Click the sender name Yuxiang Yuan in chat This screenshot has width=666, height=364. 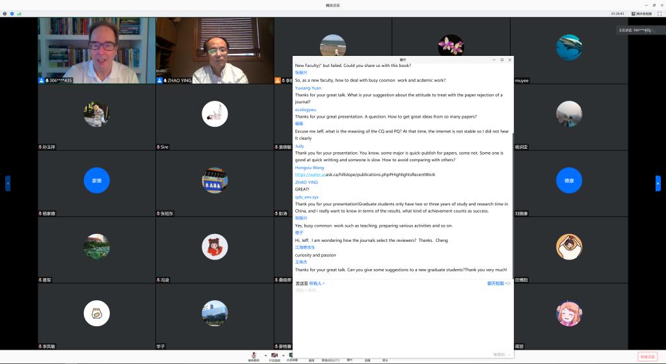click(x=308, y=88)
